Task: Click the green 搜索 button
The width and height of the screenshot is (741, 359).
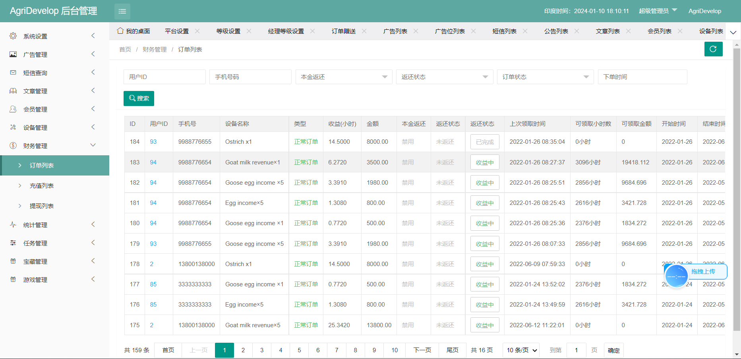Action: click(139, 98)
